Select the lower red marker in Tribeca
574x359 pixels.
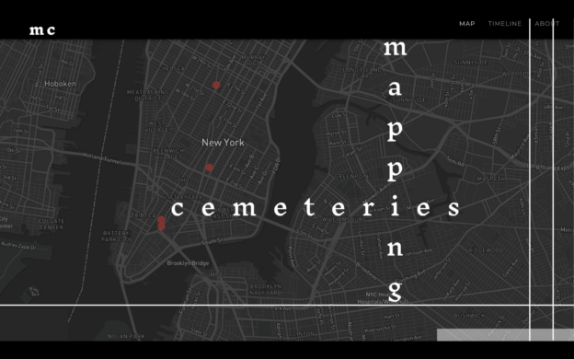point(162,226)
